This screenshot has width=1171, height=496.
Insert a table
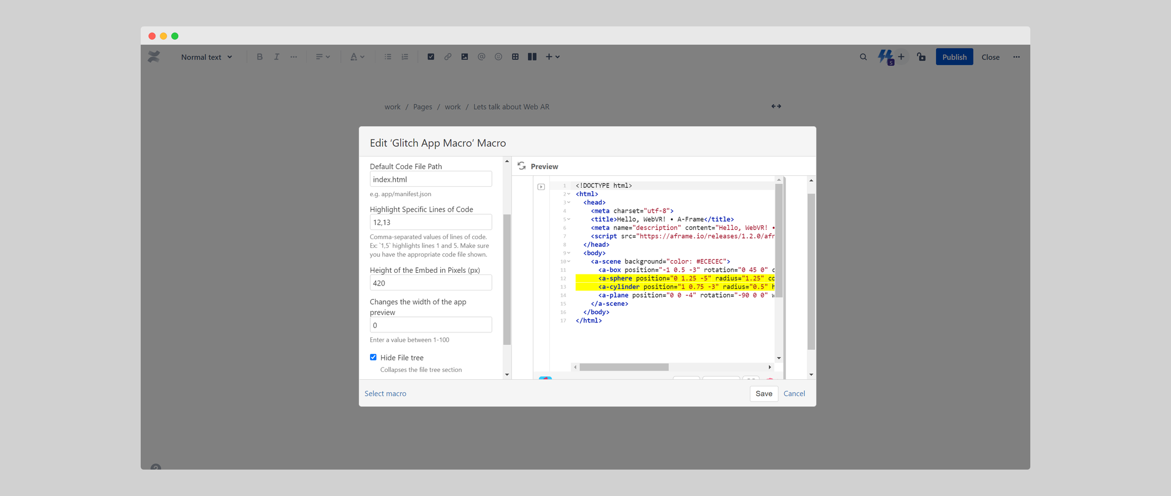coord(515,57)
